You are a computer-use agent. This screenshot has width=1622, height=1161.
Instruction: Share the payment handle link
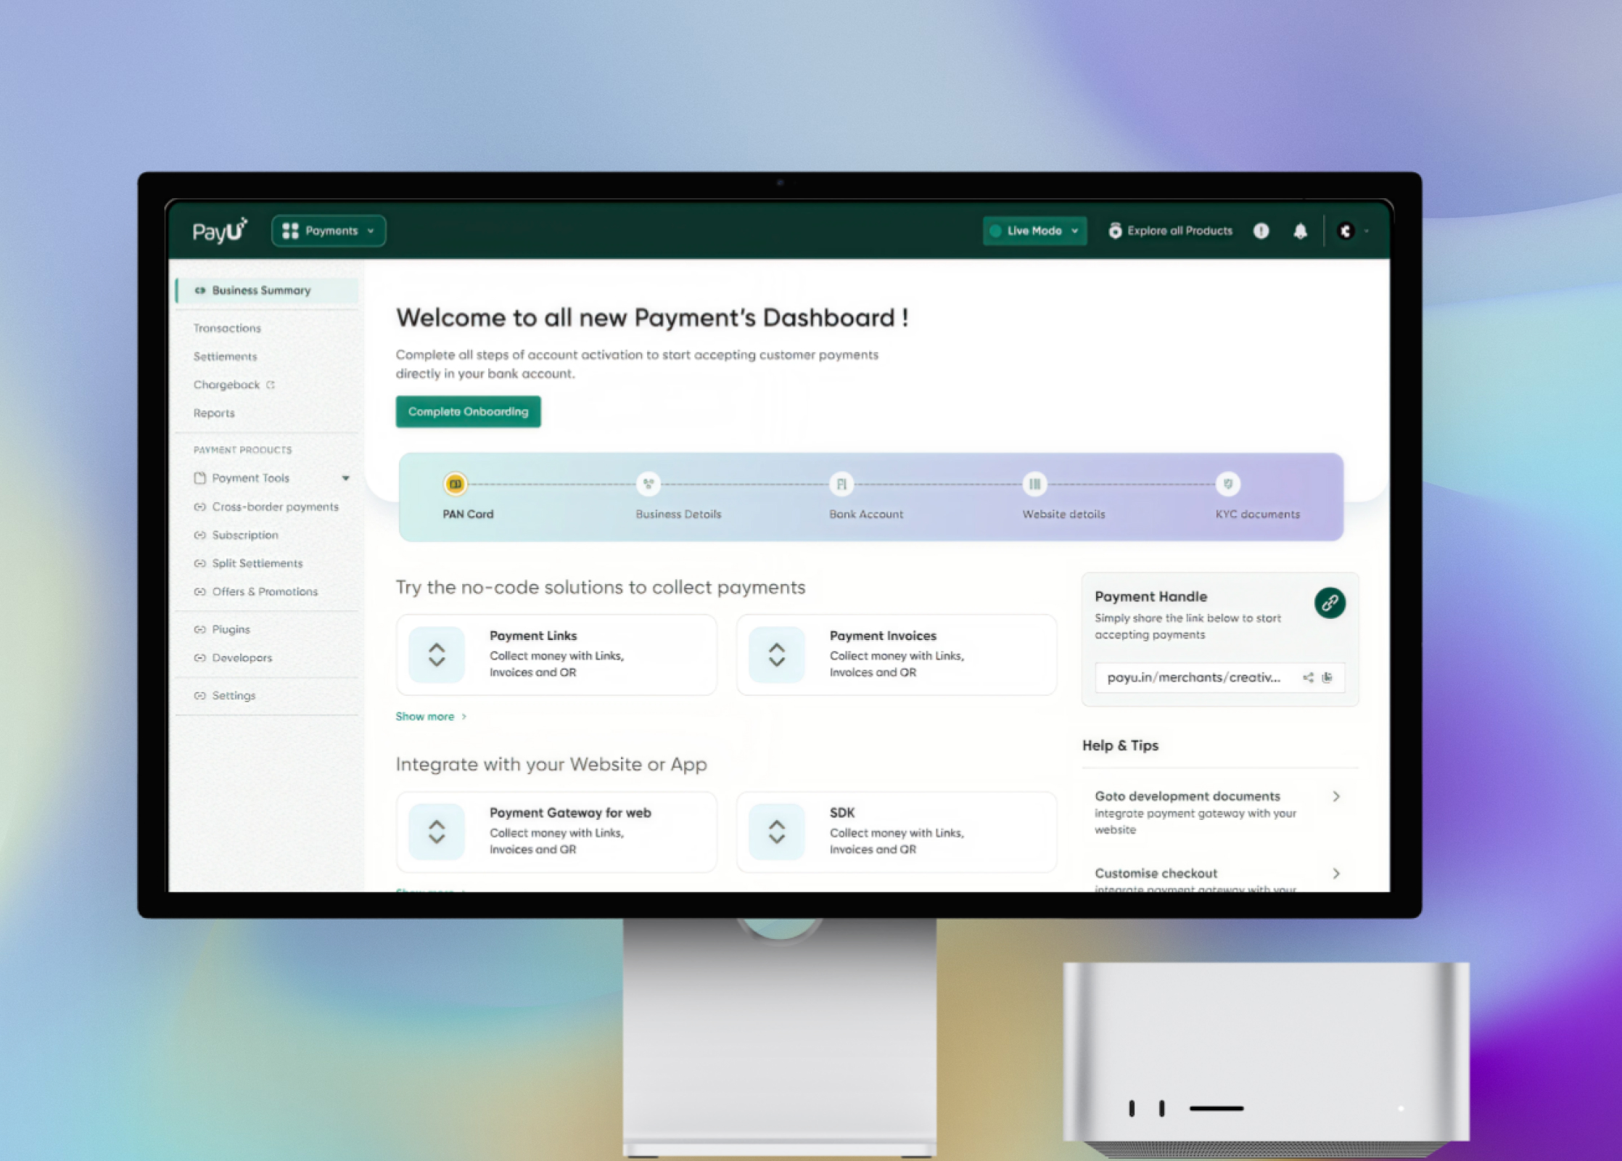pos(1308,678)
